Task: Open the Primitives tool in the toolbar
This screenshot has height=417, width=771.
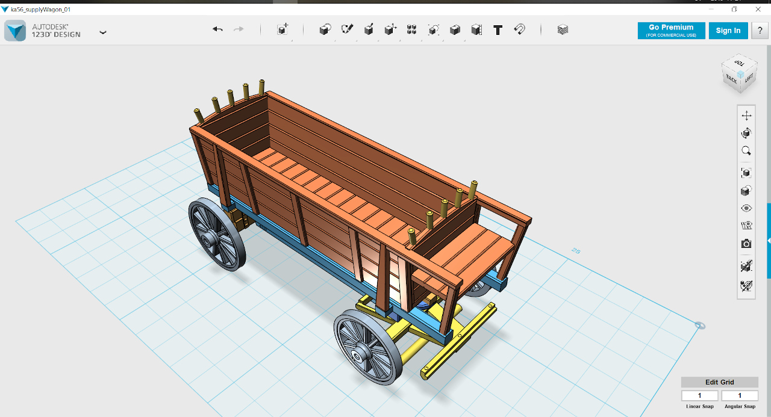Action: 325,29
